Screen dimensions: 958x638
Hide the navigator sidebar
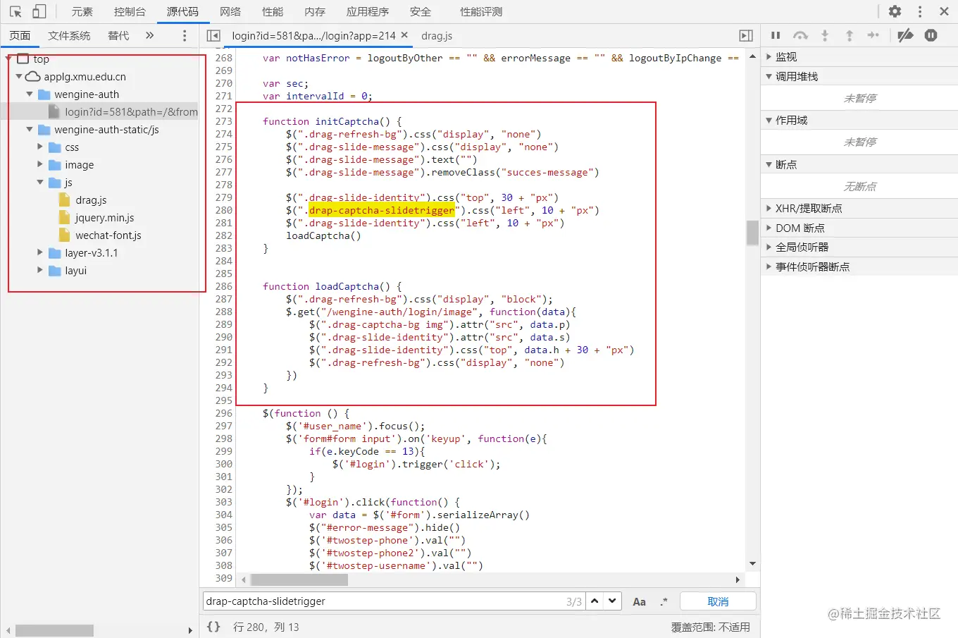click(213, 35)
